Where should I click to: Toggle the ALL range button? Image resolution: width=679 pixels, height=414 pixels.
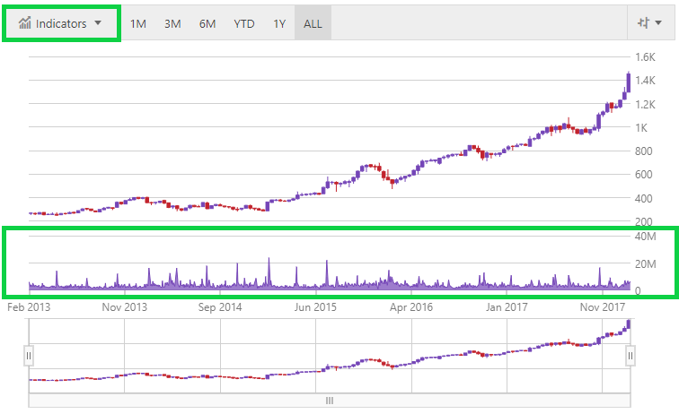point(313,23)
